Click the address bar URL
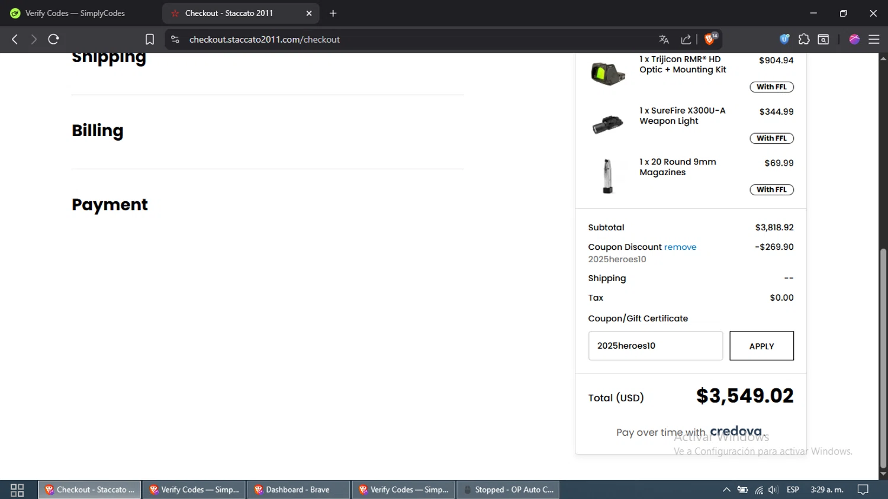Image resolution: width=888 pixels, height=499 pixels. click(265, 39)
